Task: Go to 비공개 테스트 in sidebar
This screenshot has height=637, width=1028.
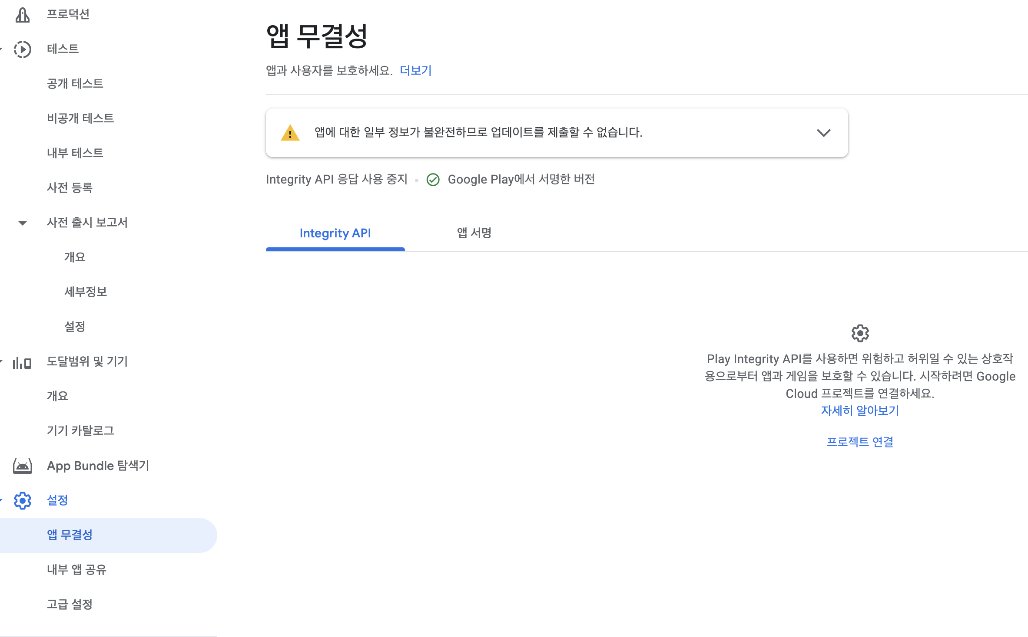Action: click(x=80, y=118)
